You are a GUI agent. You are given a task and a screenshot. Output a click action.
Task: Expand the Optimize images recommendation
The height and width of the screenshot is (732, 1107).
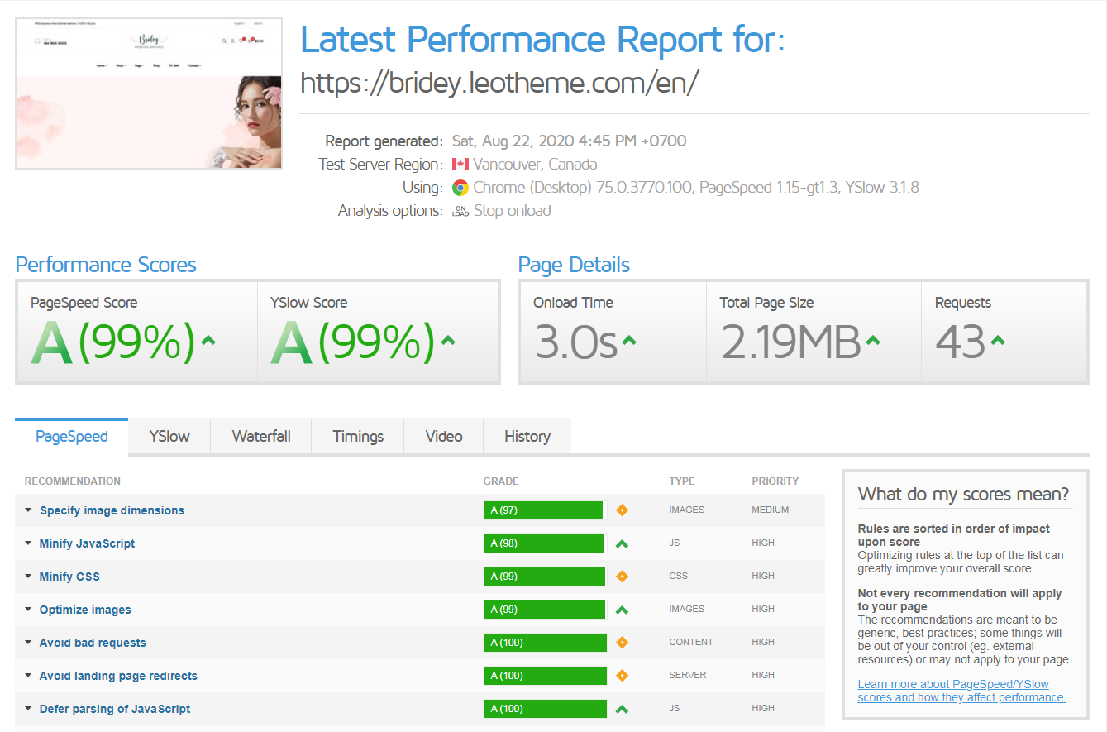(x=29, y=610)
